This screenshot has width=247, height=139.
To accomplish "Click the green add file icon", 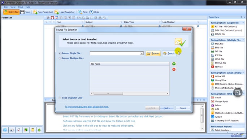I will (174, 64).
